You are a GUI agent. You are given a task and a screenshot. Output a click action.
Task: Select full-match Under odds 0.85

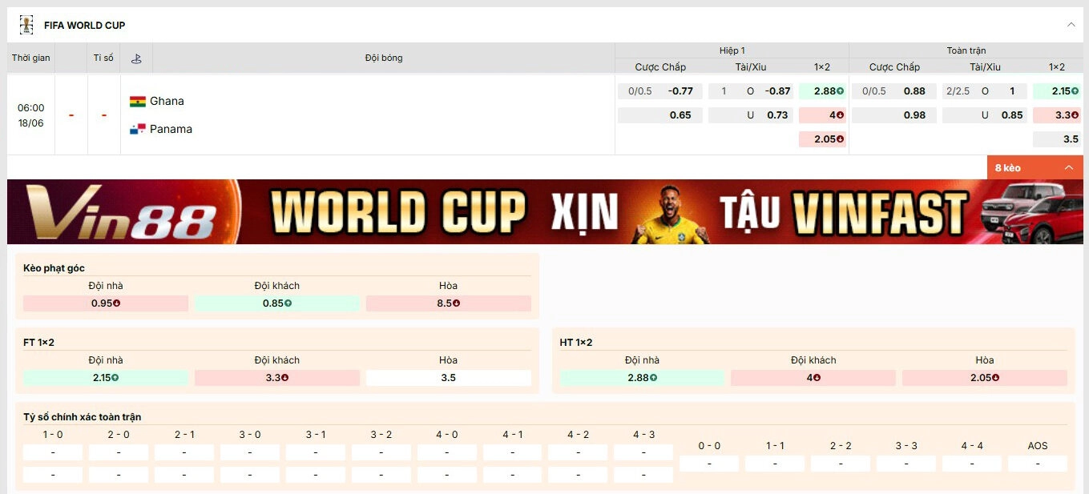985,115
